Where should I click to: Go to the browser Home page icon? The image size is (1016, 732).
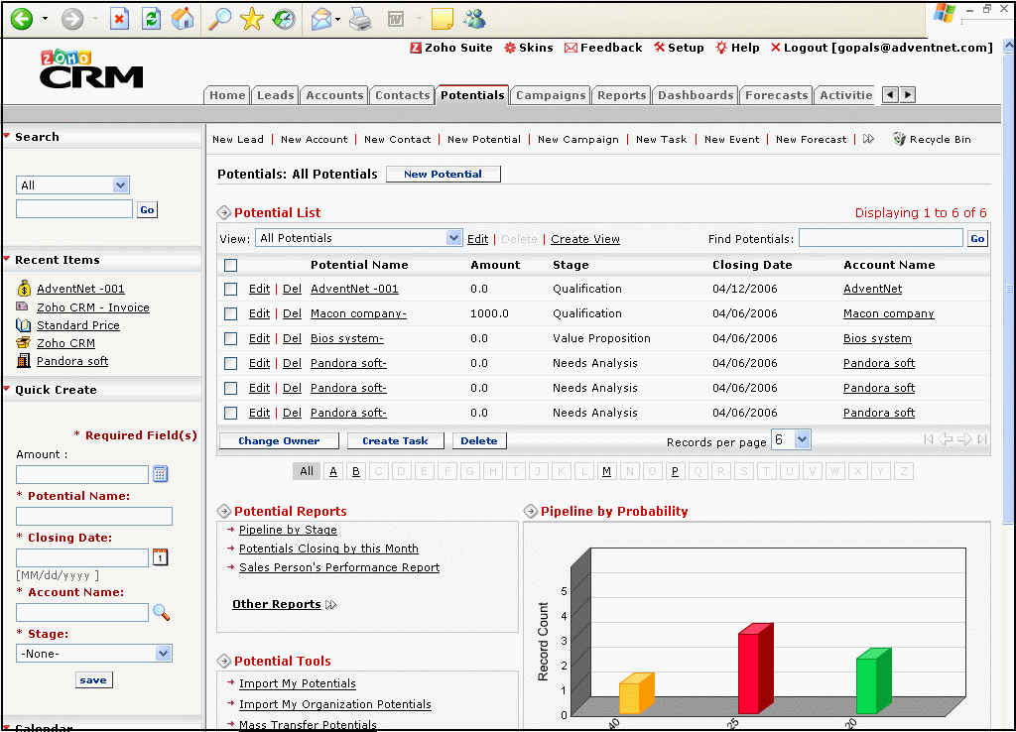[183, 19]
